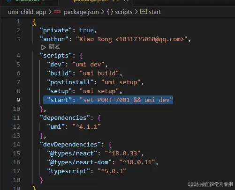The image size is (235, 190).
Task: Click line number 4 in gutter
Action: [x=18, y=56]
